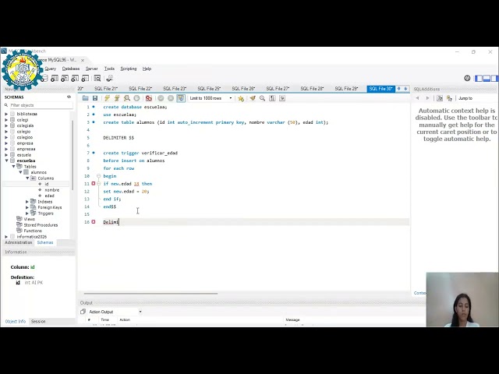Toggle word wrap icon

(282, 98)
